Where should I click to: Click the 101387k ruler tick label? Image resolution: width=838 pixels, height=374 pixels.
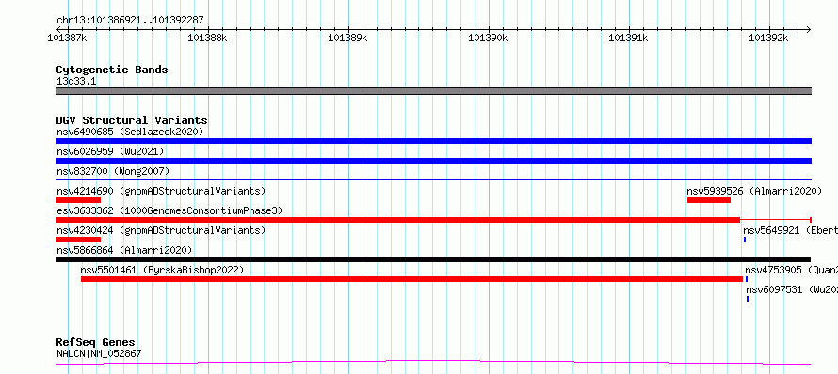point(68,38)
